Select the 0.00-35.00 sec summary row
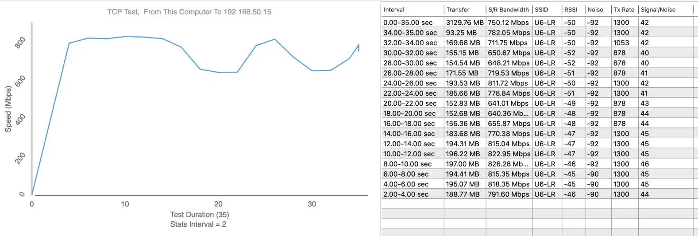This screenshot has width=698, height=236. coord(408,23)
